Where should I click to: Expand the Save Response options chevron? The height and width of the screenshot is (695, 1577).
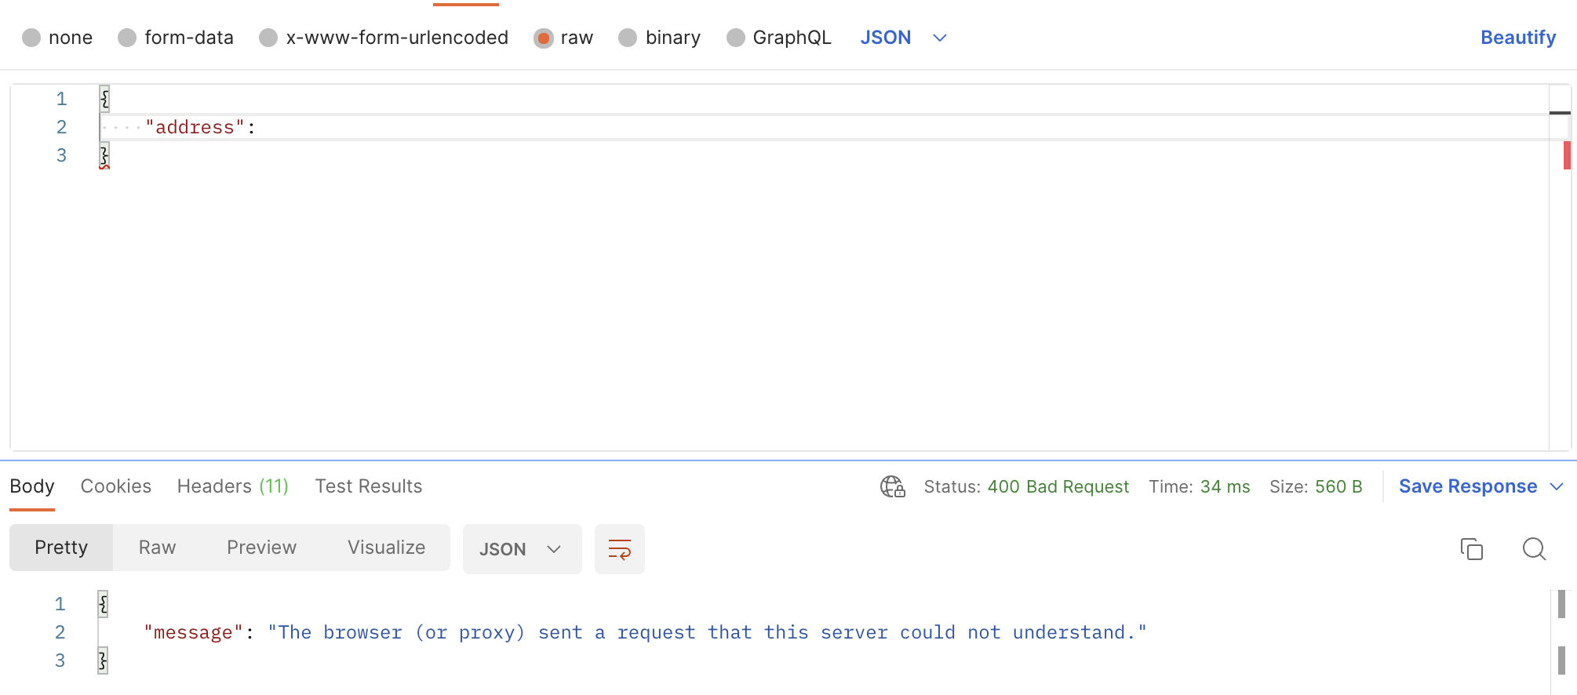(1557, 486)
